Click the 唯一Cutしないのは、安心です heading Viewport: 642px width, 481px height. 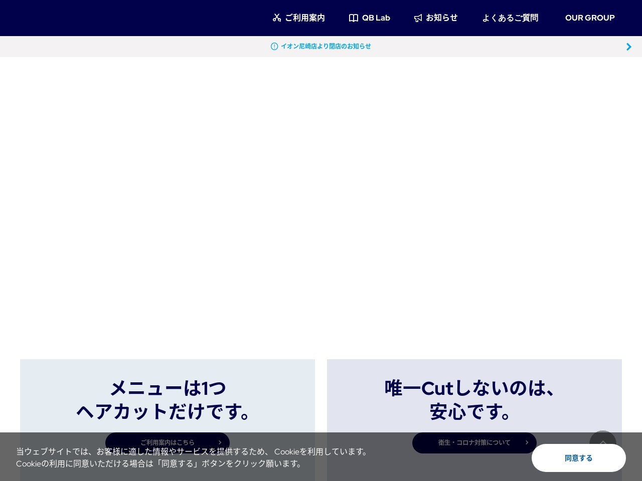point(474,400)
